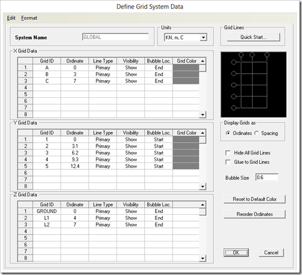Click Z Grid Data scroll down arrow
The image size is (302, 275).
(203, 258)
